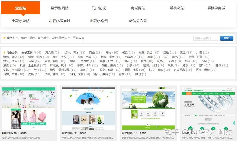Viewport: 238px width, 142px height.
Task: Open the 服装 (10) category
Action: [x=125, y=74]
